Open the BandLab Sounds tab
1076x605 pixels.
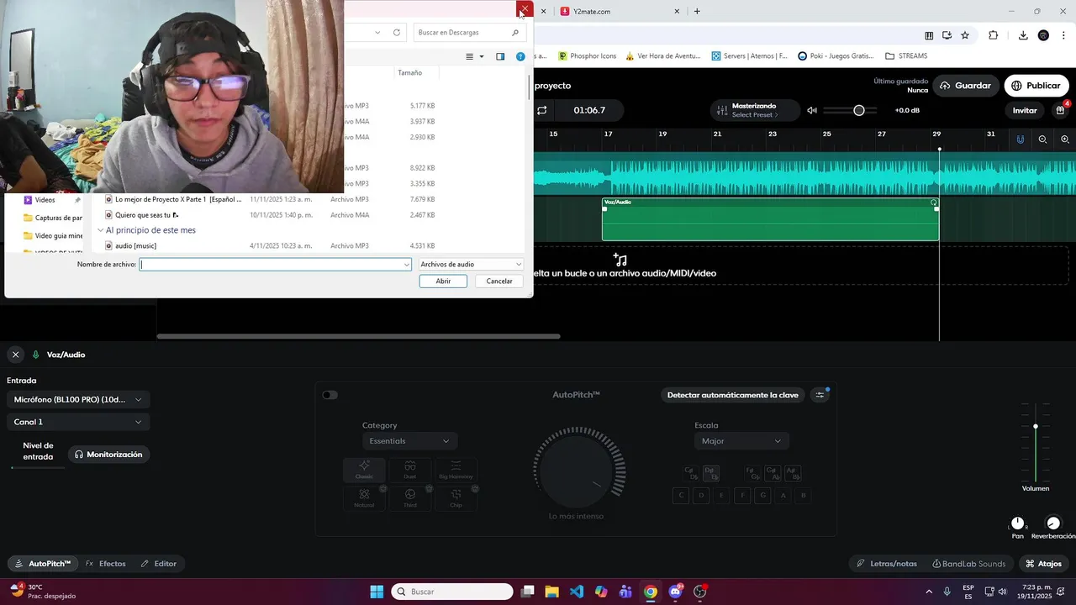[968, 564]
